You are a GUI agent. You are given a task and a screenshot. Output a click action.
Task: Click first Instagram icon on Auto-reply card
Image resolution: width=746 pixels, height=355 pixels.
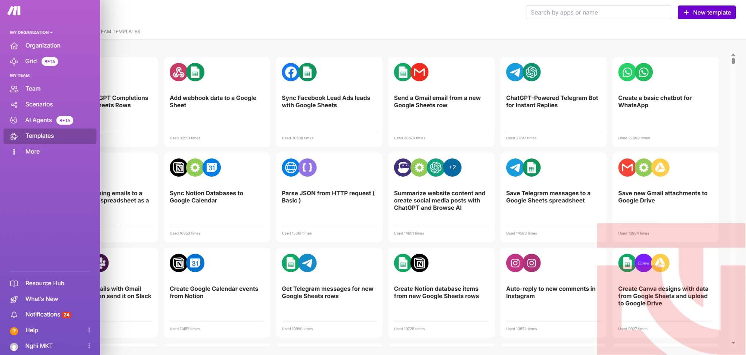515,263
